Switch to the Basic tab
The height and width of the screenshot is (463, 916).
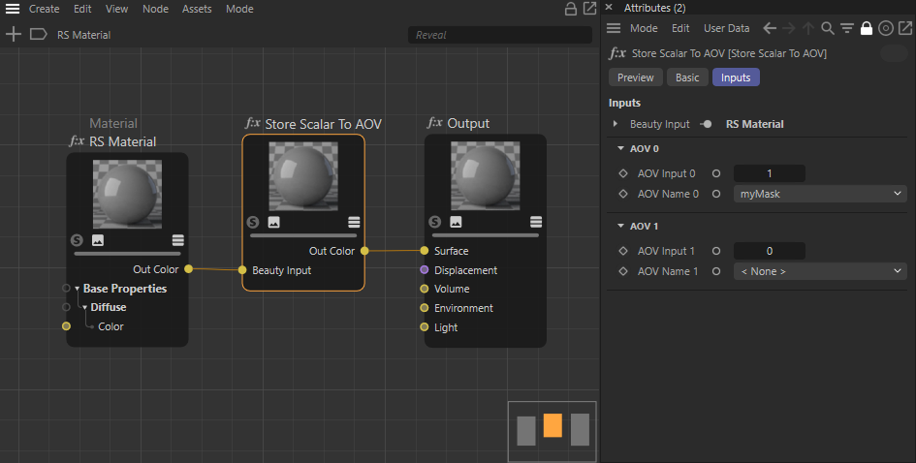(687, 77)
